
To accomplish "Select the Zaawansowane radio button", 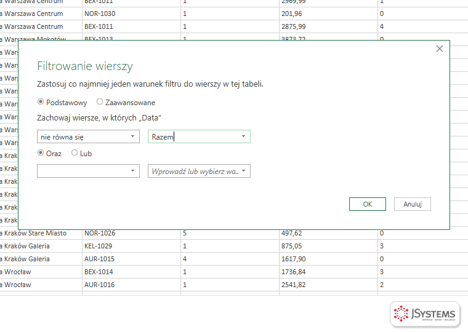I will coord(100,102).
